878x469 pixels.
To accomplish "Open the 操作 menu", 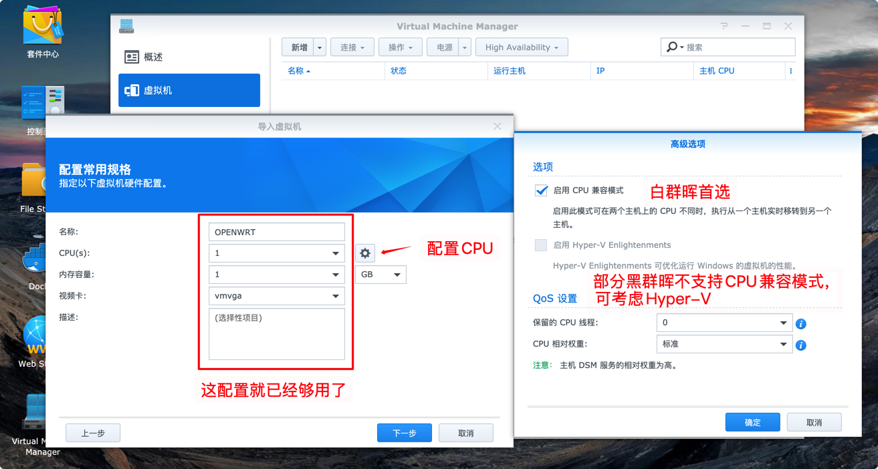I will coord(400,47).
